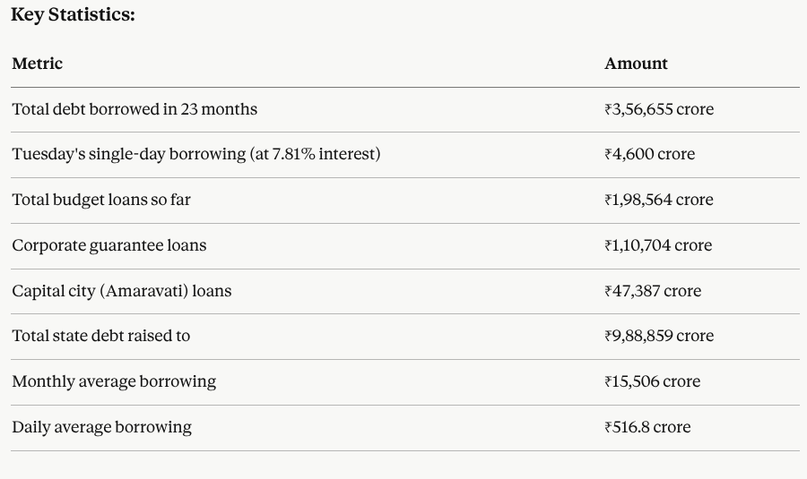Click the ₹1,98,564 crore amount

pos(658,200)
